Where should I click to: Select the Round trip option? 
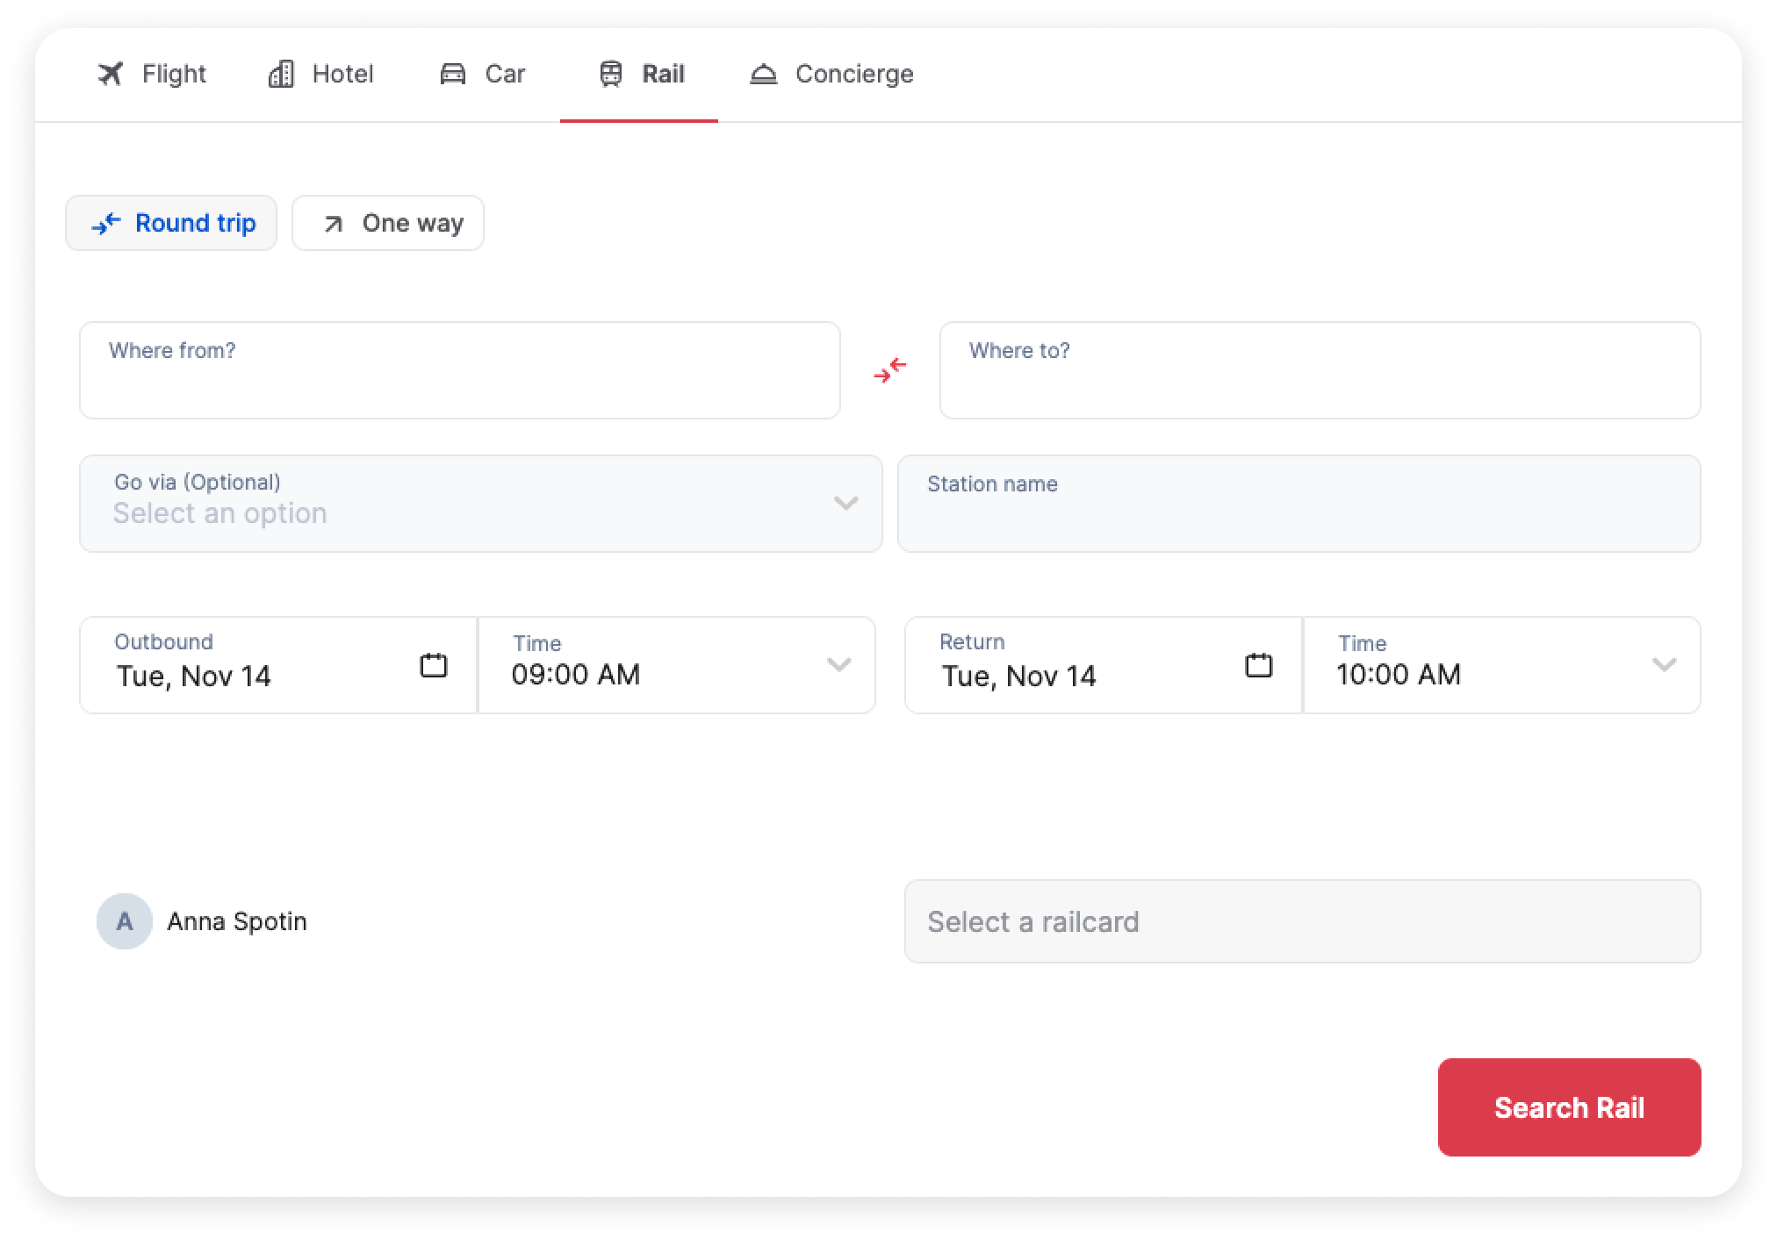pyautogui.click(x=172, y=223)
